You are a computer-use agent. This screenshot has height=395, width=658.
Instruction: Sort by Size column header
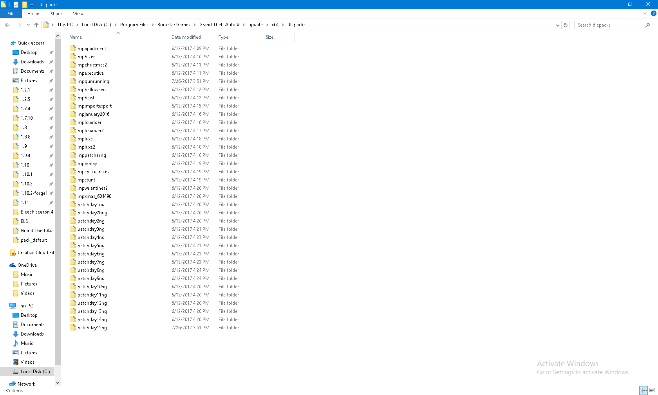click(278, 37)
